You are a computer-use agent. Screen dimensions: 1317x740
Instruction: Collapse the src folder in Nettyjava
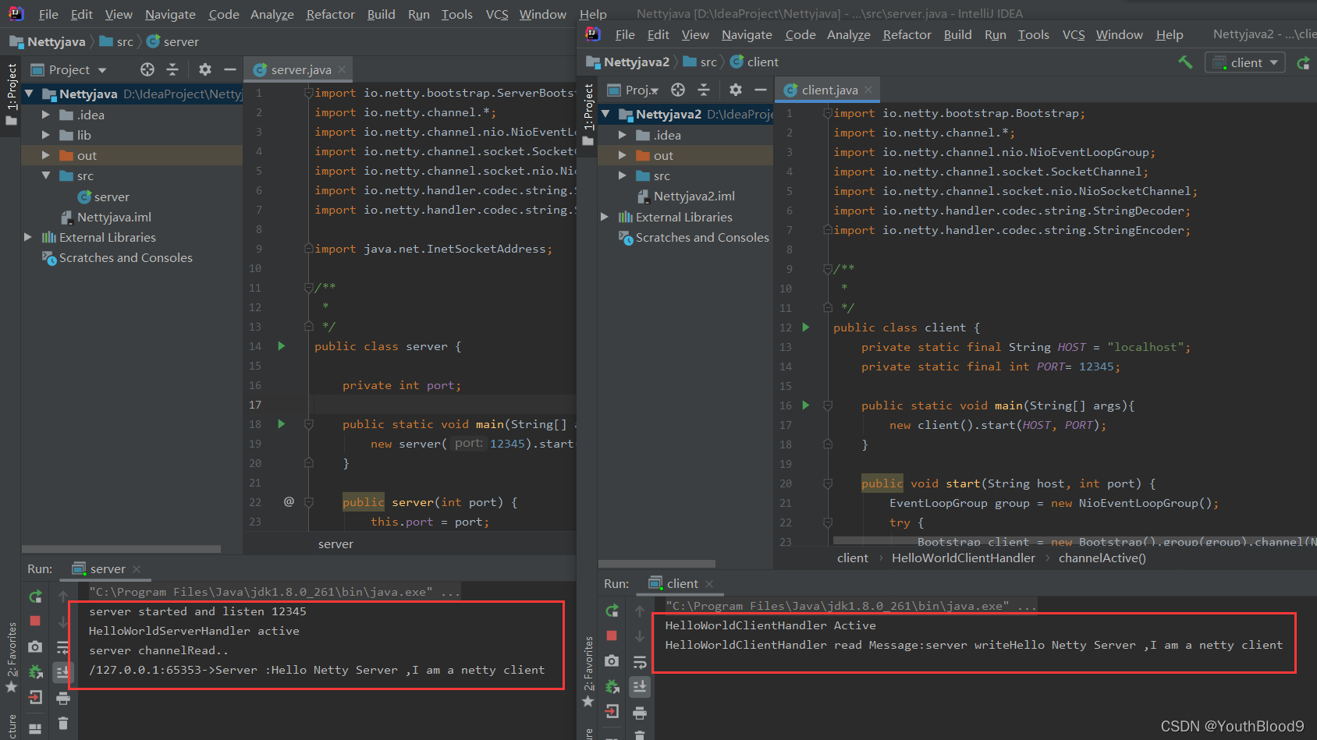(46, 175)
